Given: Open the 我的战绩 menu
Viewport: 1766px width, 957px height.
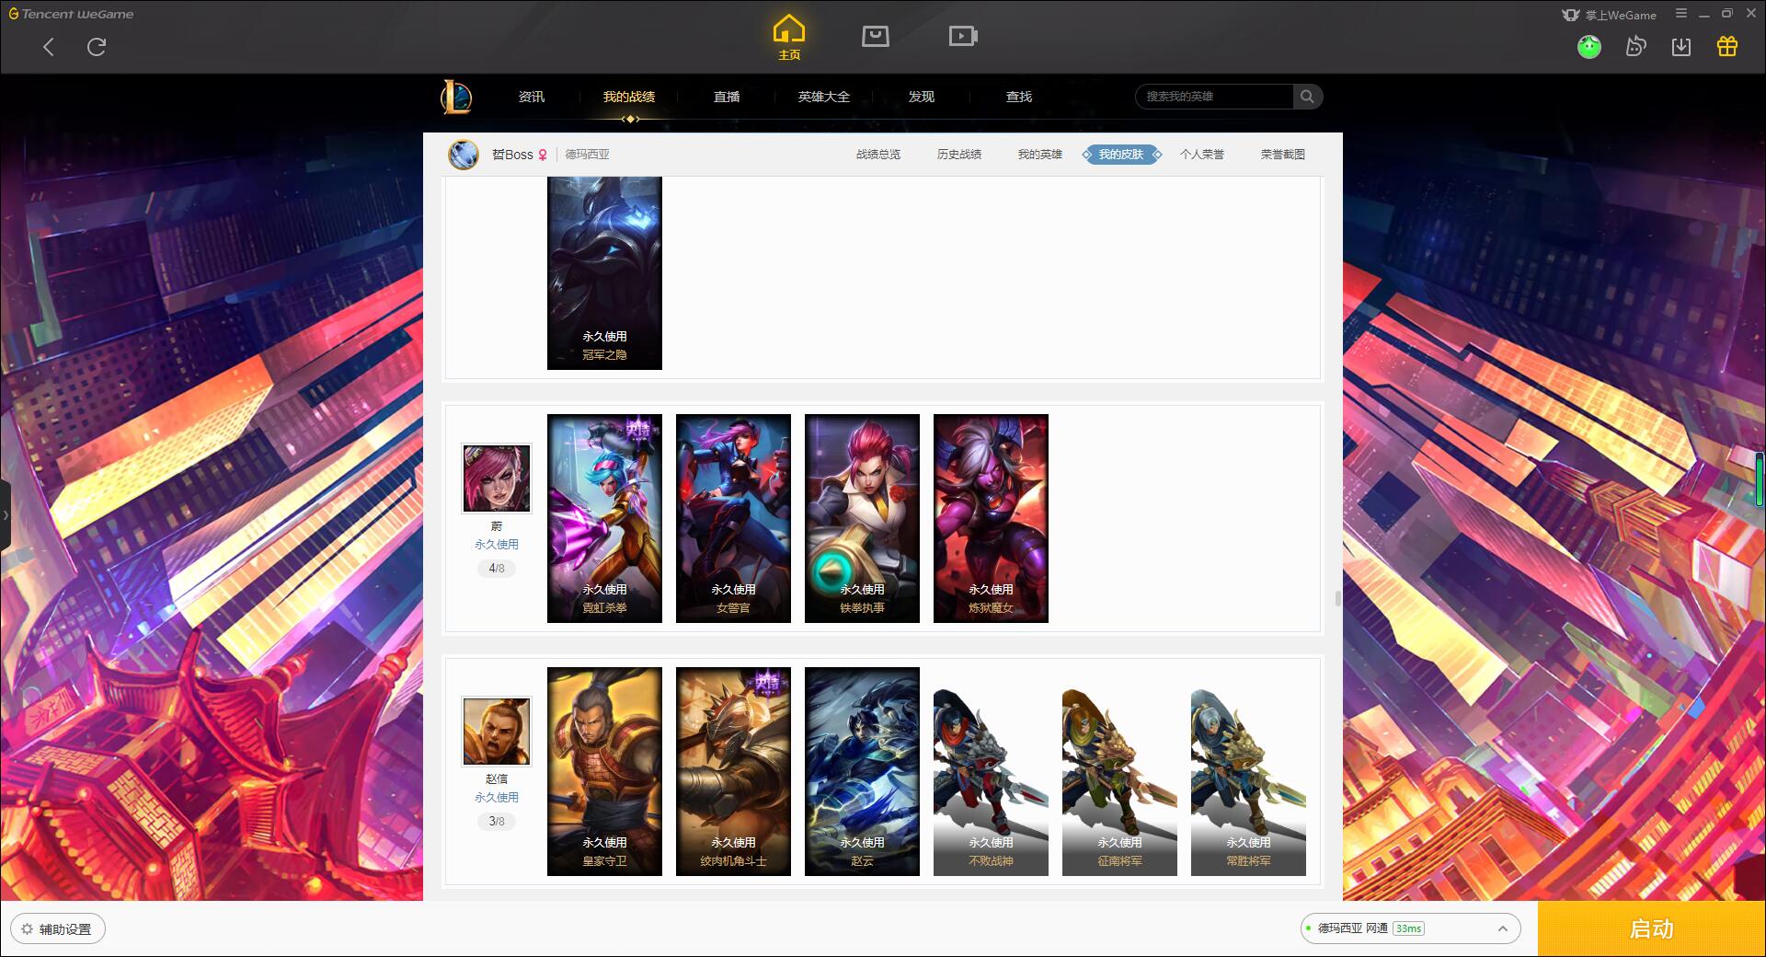Looking at the screenshot, I should coord(629,97).
